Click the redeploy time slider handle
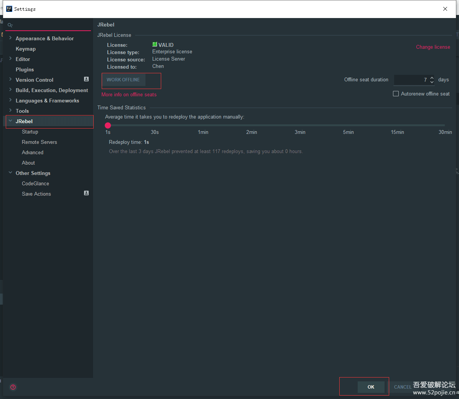The height and width of the screenshot is (399, 459). 108,125
